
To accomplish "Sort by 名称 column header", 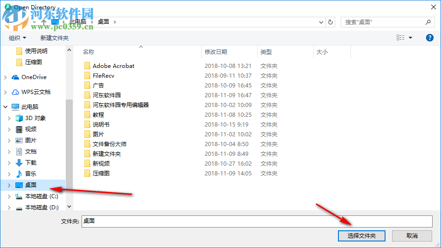I will tap(88, 52).
